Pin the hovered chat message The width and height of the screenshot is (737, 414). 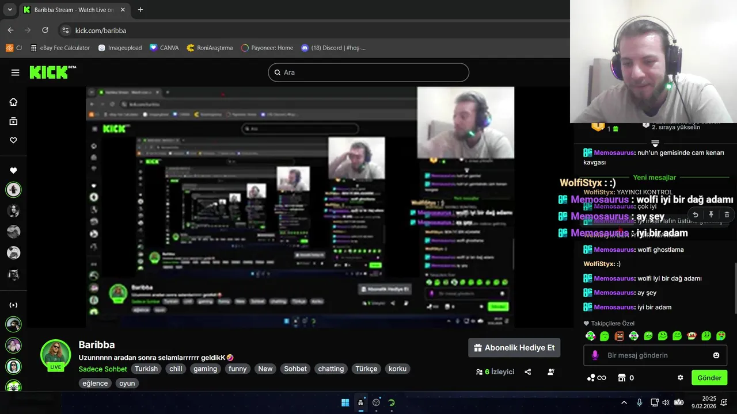point(711,214)
